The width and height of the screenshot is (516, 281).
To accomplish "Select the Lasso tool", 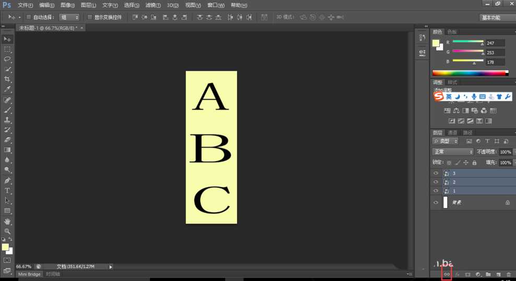I will [x=7, y=59].
